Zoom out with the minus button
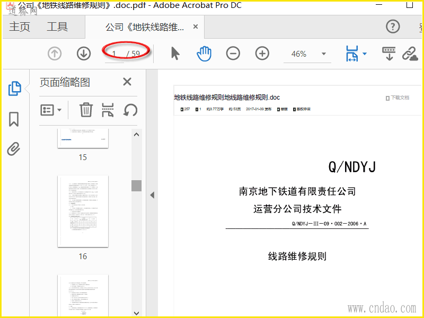Screen dimensions: 424x318 coord(233,54)
